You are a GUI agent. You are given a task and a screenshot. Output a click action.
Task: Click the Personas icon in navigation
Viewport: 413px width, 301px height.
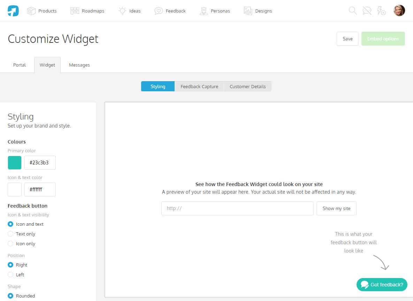pos(204,11)
